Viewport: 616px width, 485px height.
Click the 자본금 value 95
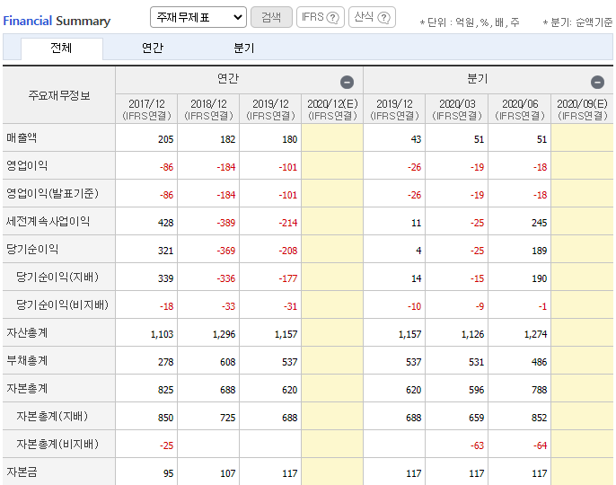click(x=169, y=473)
